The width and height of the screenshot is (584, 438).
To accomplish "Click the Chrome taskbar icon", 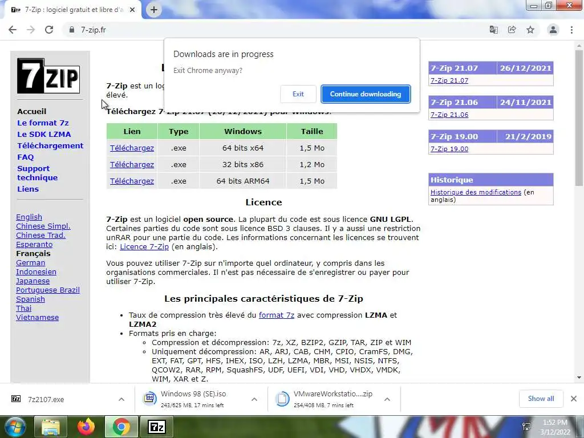I will pos(121,427).
